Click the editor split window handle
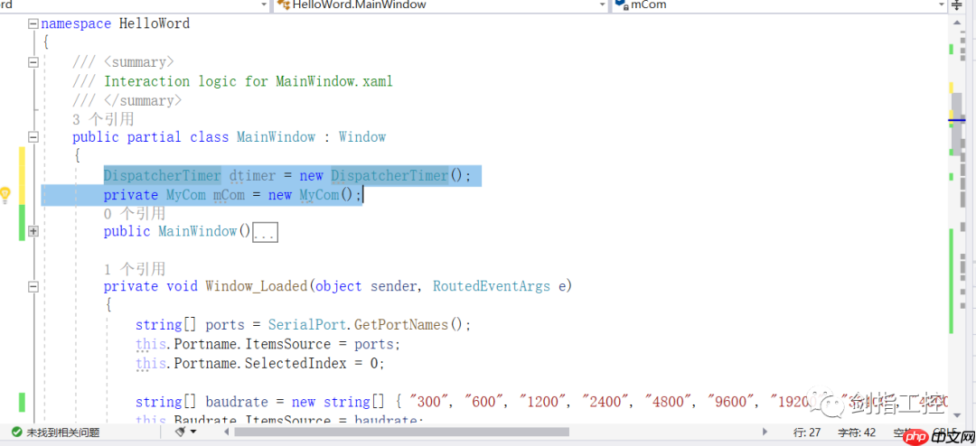The width and height of the screenshot is (976, 446). tap(956, 5)
